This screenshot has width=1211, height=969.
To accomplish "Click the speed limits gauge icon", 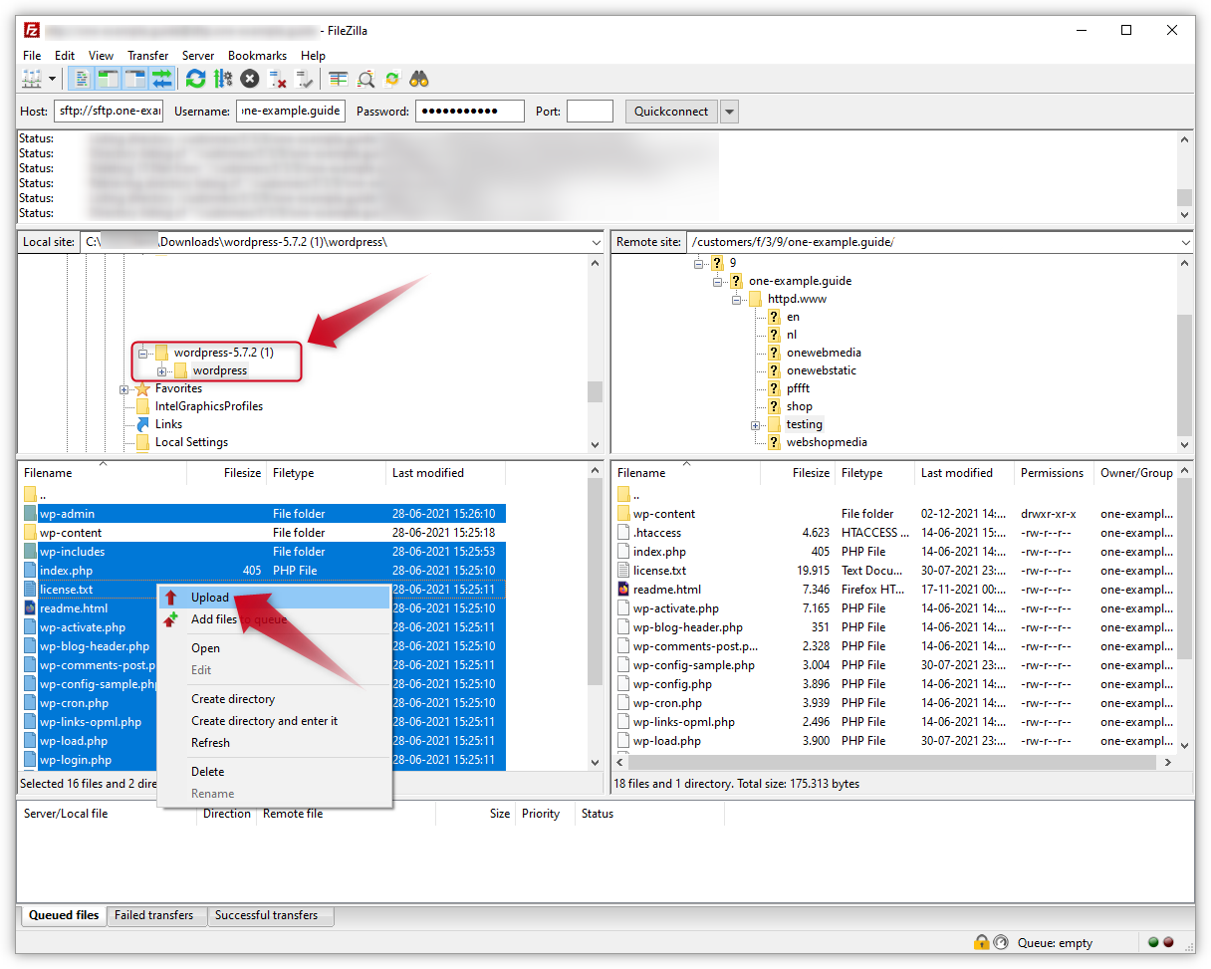I will point(1001,942).
